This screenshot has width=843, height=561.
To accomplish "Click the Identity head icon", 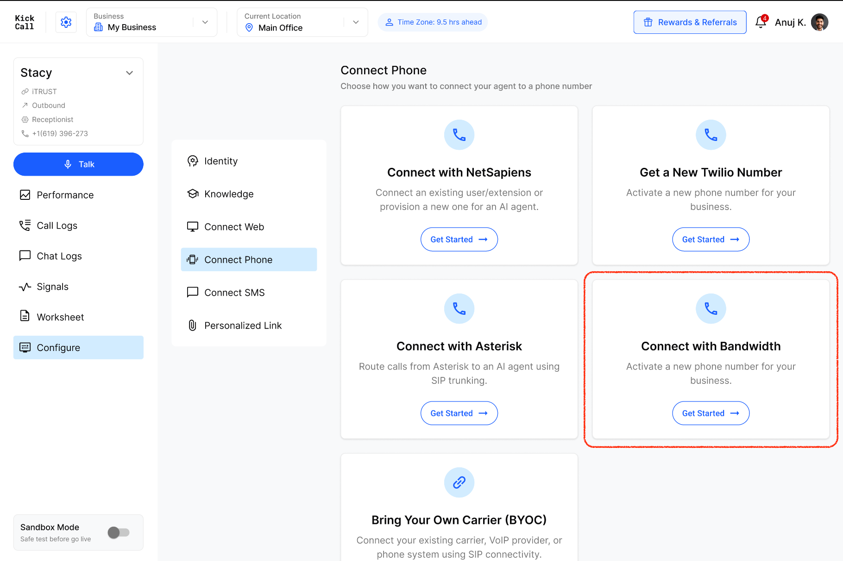I will click(x=193, y=161).
